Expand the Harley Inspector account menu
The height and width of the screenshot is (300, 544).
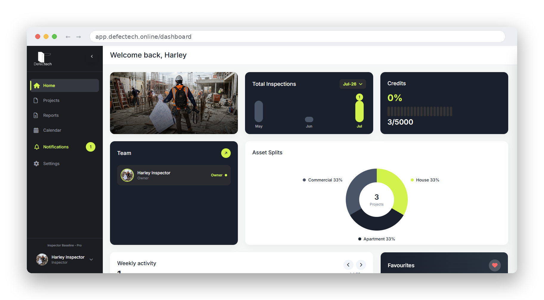tap(91, 259)
